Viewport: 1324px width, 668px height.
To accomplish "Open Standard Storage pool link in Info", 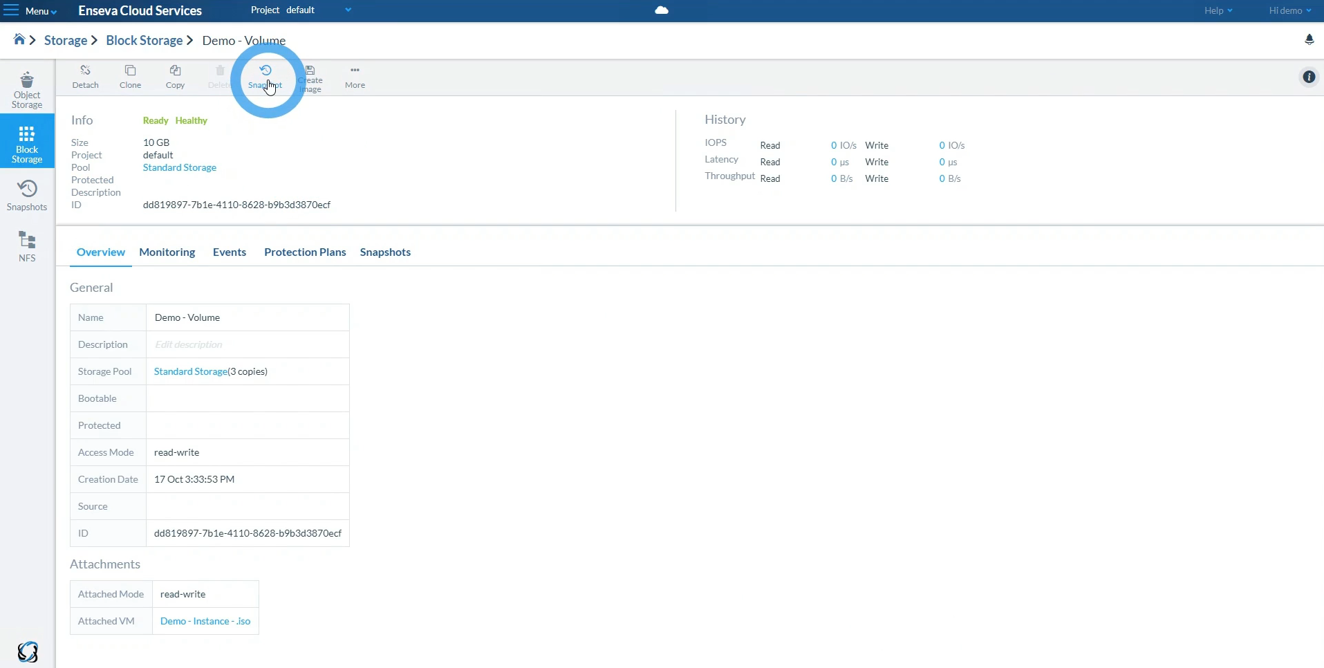I will point(180,167).
